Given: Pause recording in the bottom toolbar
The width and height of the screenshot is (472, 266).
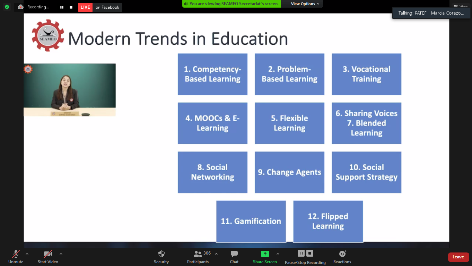Looking at the screenshot, I should [x=301, y=253].
